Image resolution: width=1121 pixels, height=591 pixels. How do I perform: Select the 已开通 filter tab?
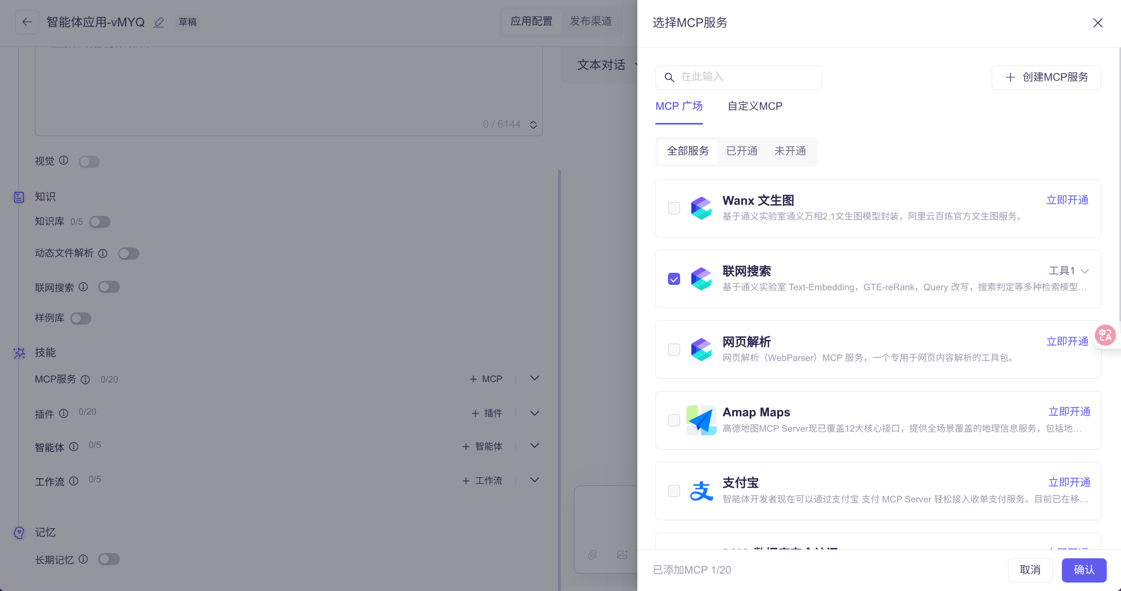click(741, 151)
